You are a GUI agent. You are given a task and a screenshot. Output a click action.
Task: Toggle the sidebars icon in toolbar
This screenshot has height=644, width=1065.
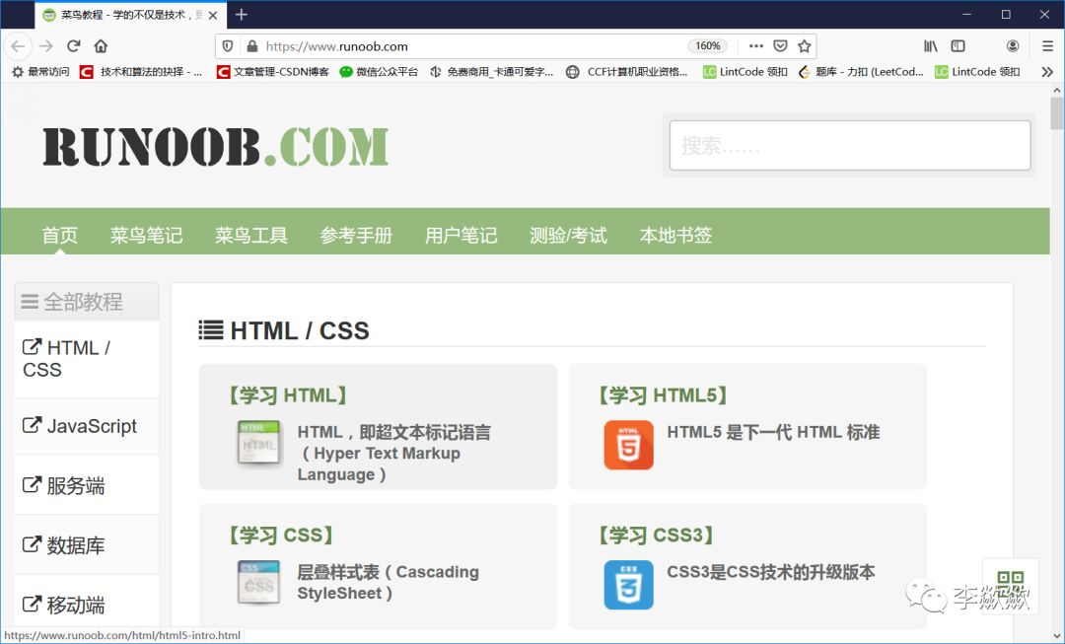click(958, 46)
